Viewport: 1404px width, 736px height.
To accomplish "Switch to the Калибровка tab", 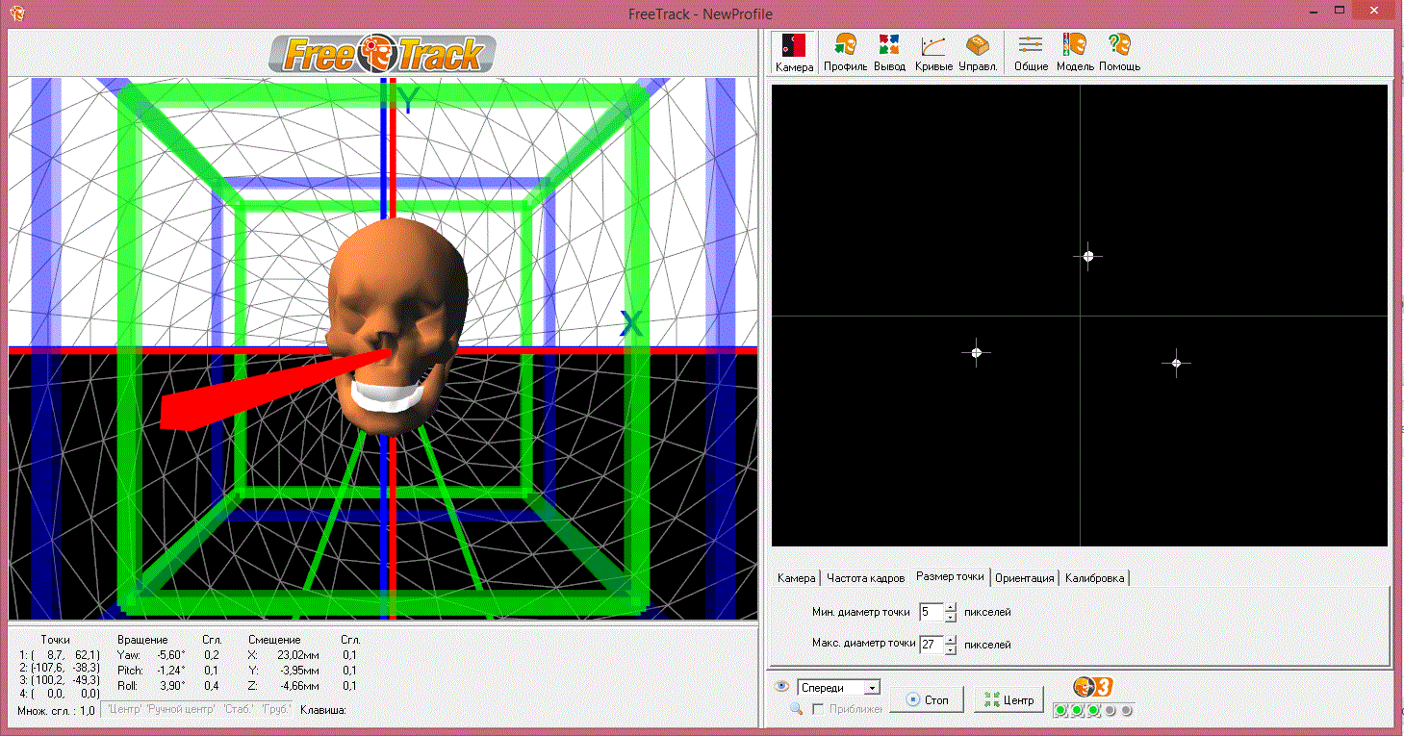I will (x=1094, y=578).
